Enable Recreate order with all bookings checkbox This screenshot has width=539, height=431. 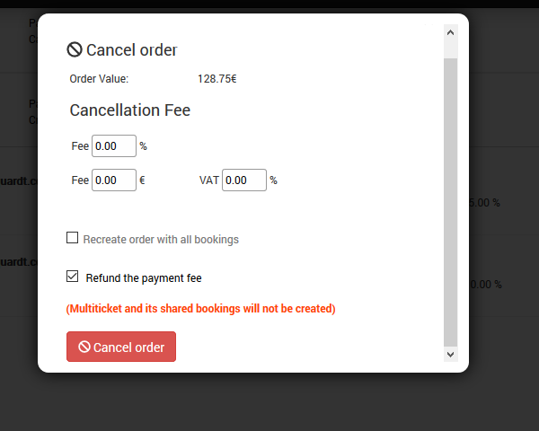click(72, 237)
